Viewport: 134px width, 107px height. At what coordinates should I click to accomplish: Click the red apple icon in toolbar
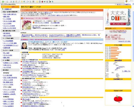42,2
